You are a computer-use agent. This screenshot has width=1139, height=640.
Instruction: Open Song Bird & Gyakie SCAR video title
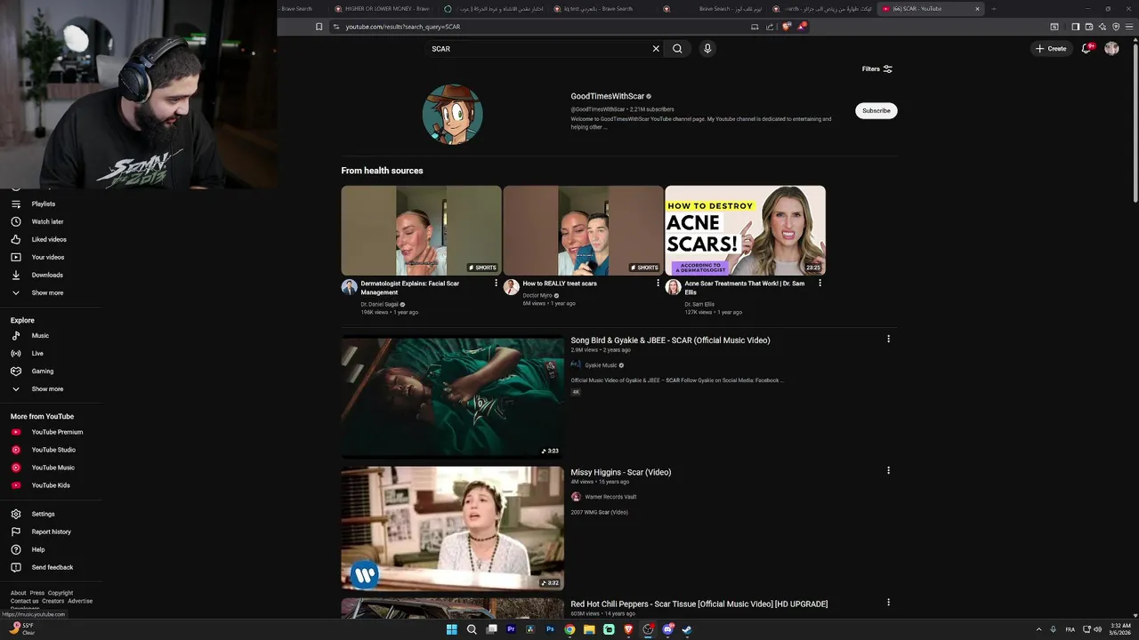[x=670, y=340]
